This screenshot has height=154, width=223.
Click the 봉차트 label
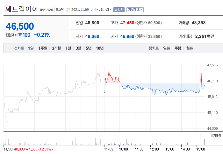154,48
